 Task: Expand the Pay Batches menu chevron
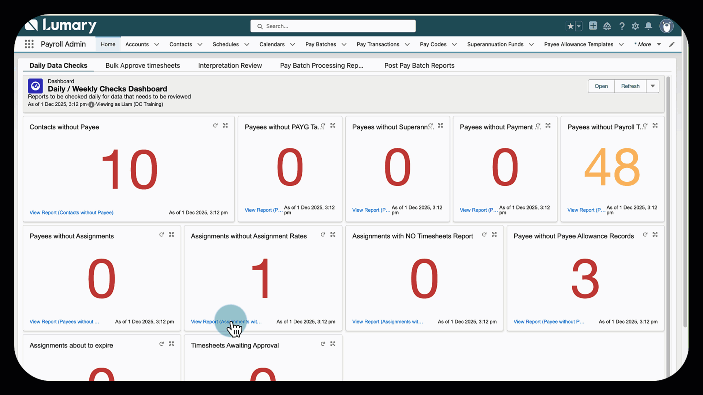point(344,44)
